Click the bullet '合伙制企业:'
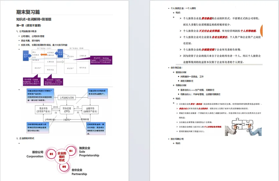Viewport: 279px width, 181px height. coord(176,68)
